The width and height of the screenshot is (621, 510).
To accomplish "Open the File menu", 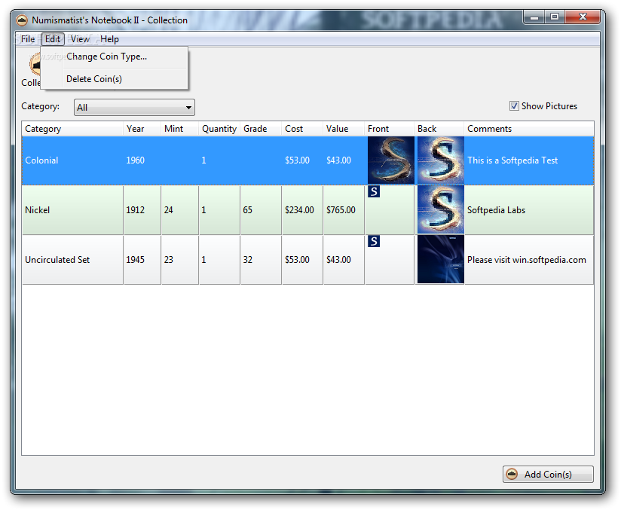I will 28,39.
